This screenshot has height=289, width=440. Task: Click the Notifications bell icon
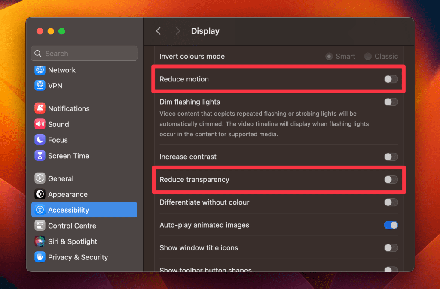(x=40, y=108)
